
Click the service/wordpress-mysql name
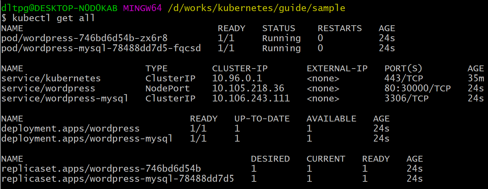coord(65,98)
